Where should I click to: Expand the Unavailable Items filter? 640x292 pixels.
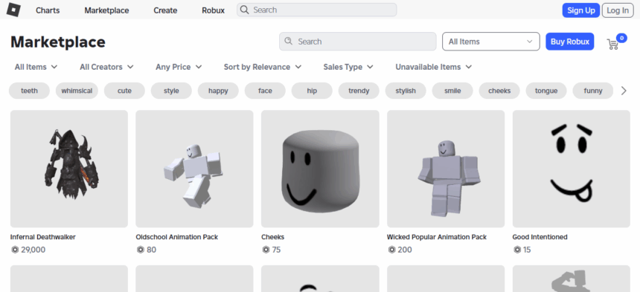pos(433,67)
